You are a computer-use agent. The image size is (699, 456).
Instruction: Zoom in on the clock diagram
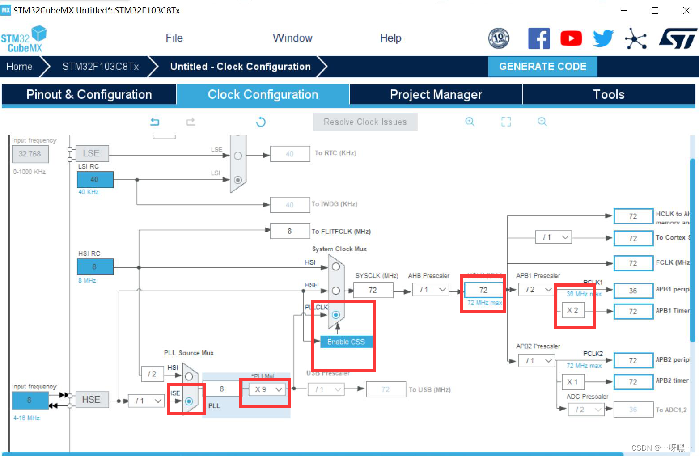[470, 122]
